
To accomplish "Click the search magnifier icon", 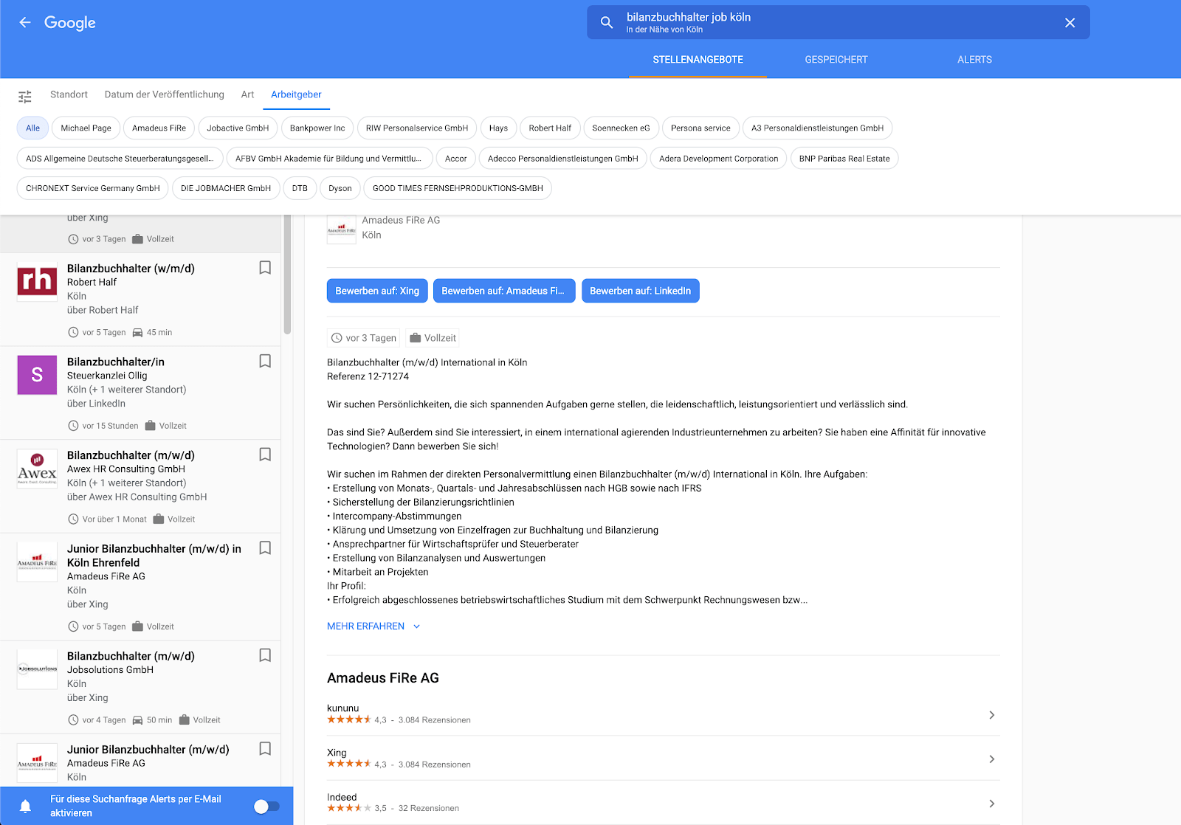I will pyautogui.click(x=607, y=23).
